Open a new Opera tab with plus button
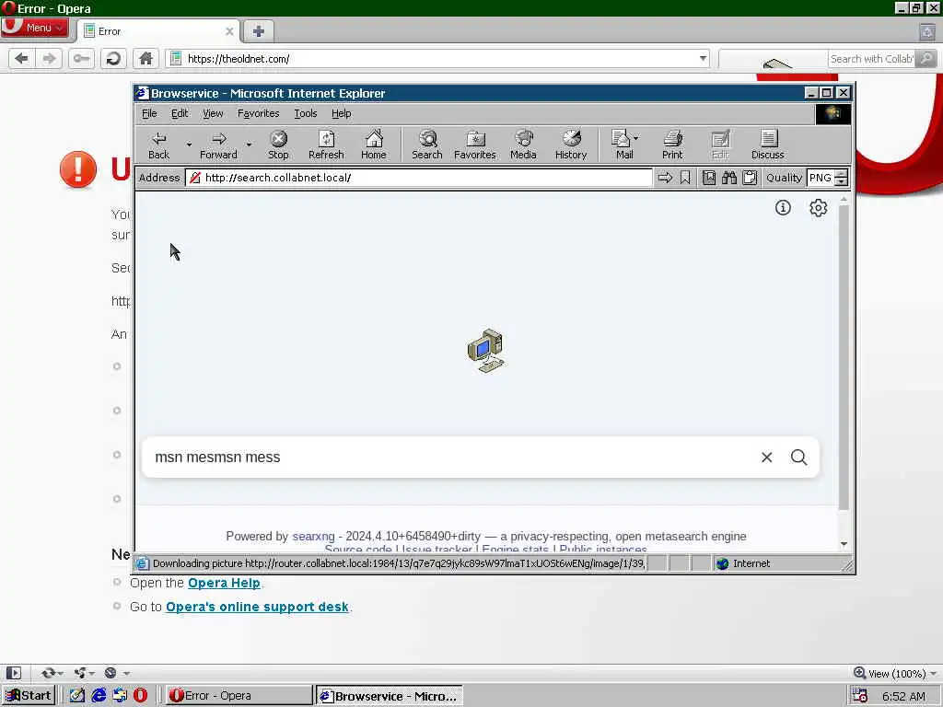Screen dimensions: 943x707 tap(259, 31)
